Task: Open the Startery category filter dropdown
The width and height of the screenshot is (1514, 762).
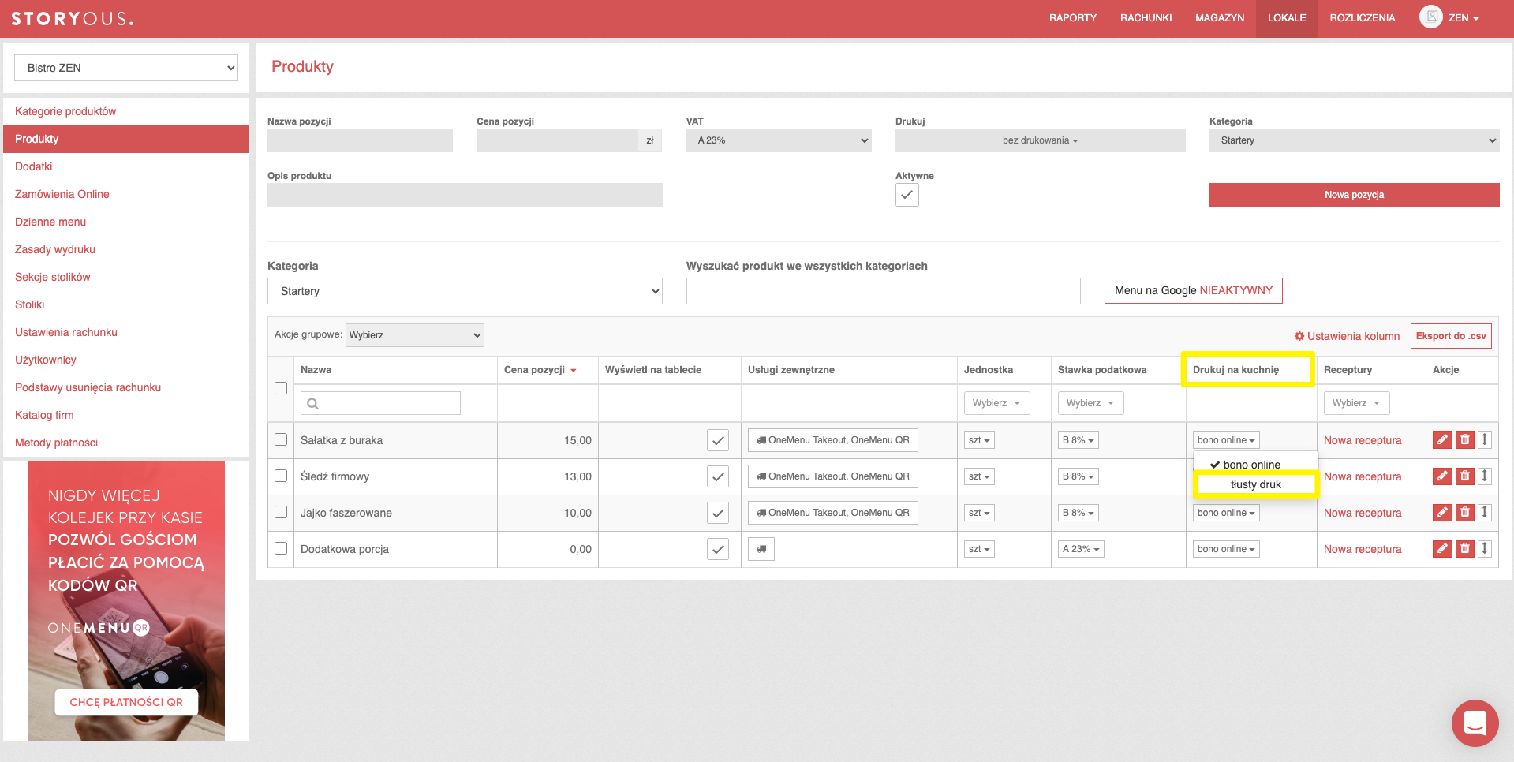Action: coord(465,291)
